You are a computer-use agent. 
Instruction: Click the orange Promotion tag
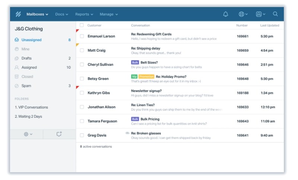146,76
